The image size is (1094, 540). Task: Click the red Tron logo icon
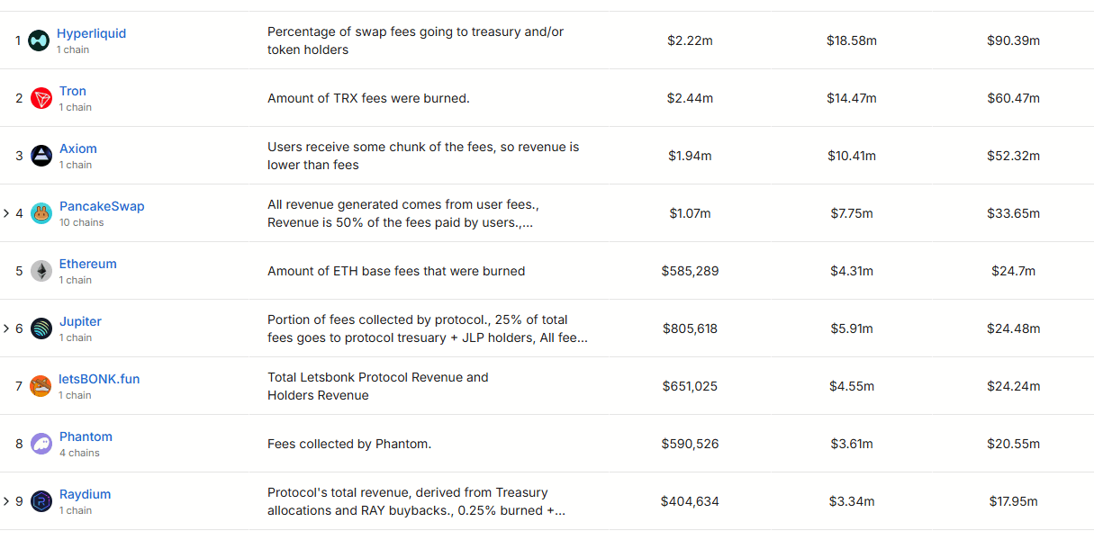(x=41, y=98)
